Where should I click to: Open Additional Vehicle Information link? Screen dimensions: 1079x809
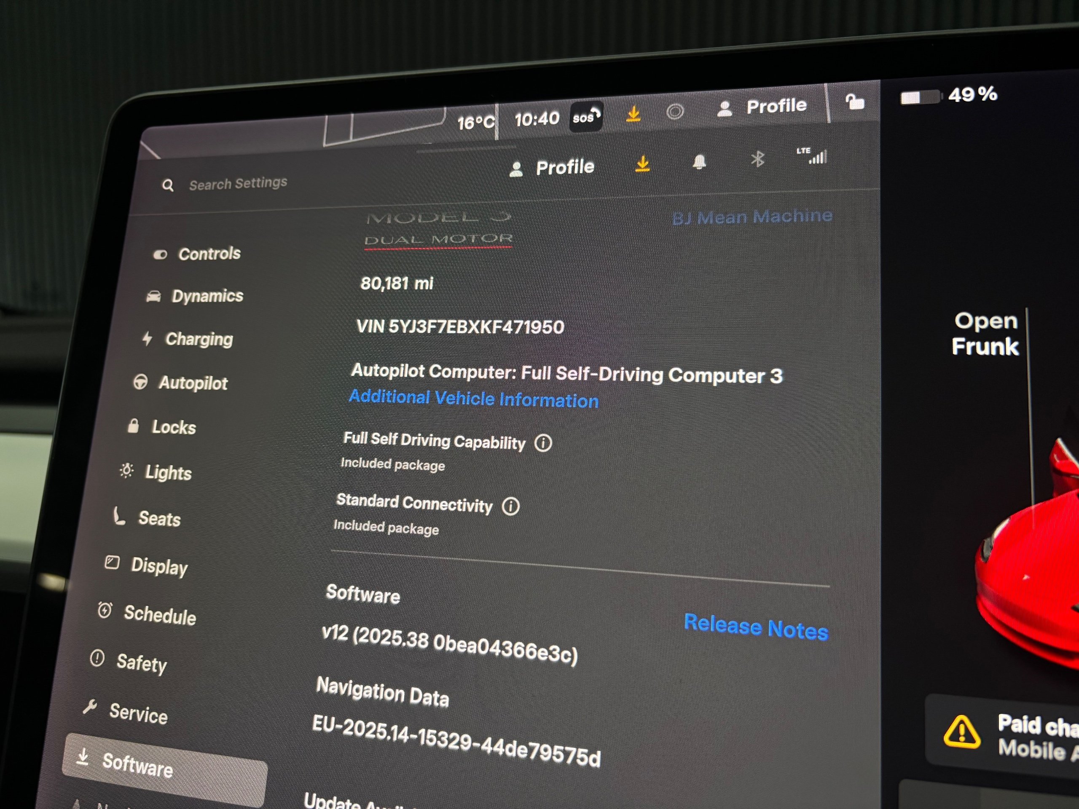tap(474, 399)
